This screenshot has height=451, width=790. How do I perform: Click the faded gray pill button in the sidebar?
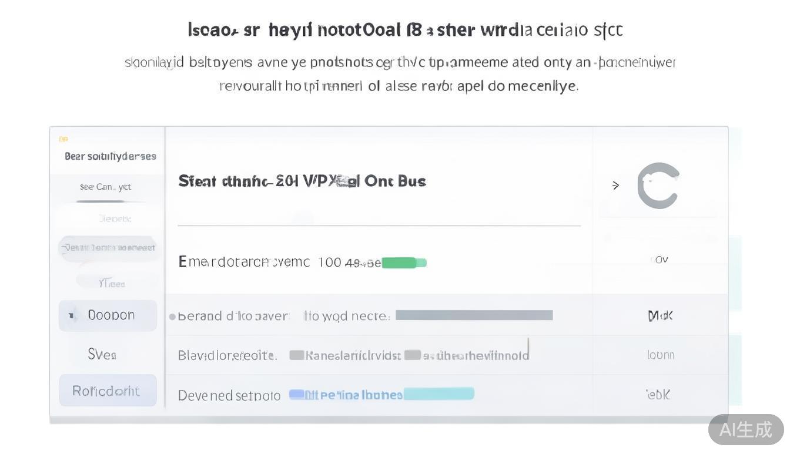109,248
